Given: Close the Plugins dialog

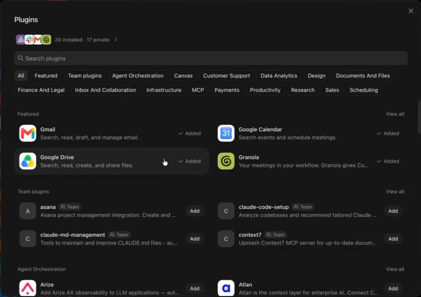Looking at the screenshot, I should [411, 11].
